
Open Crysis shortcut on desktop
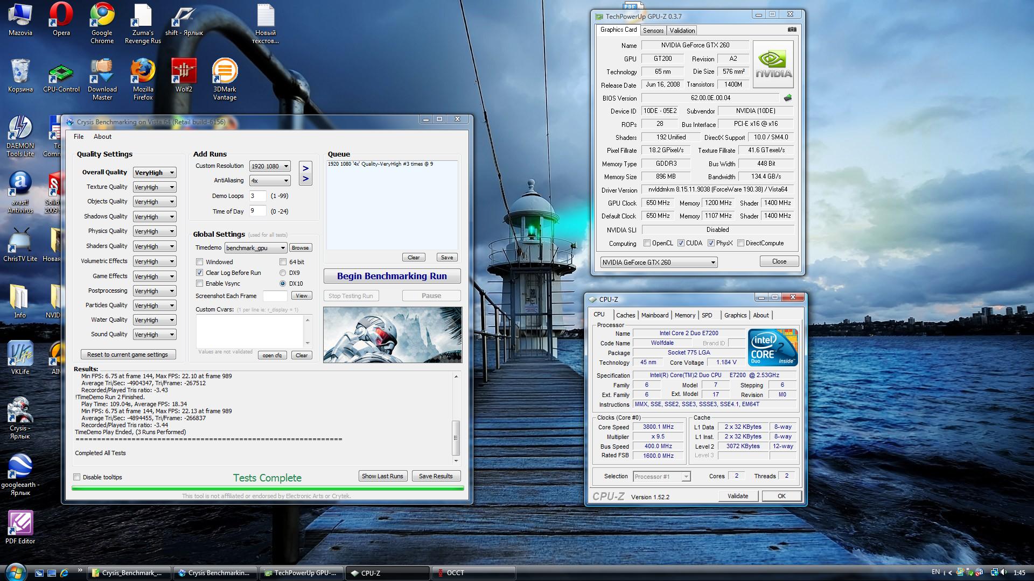(x=20, y=418)
